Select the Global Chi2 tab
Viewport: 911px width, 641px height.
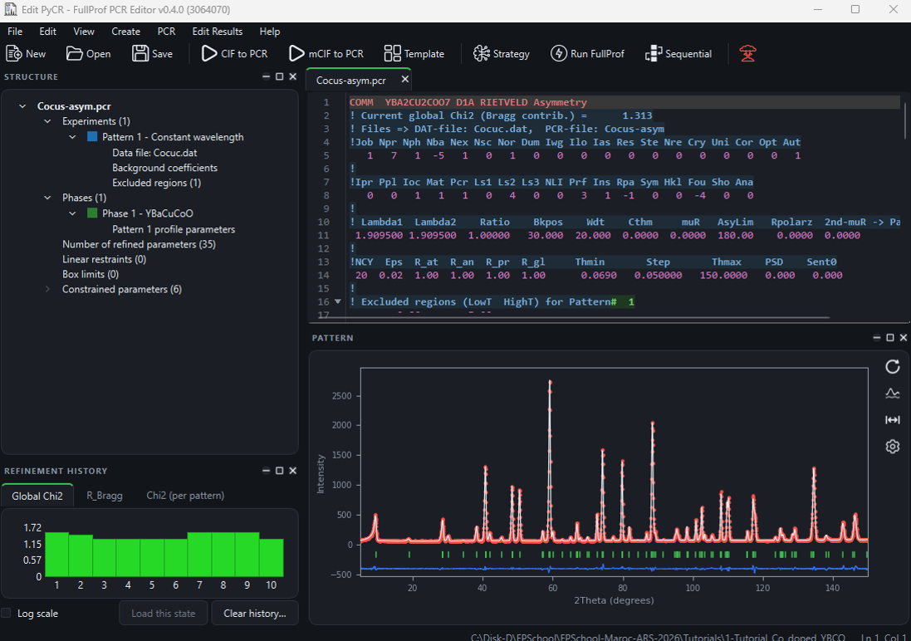click(37, 496)
